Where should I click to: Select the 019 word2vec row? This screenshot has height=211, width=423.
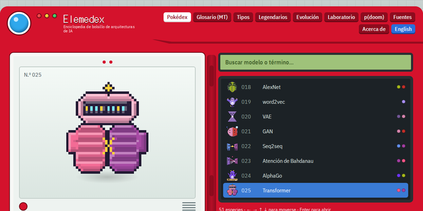click(x=315, y=102)
